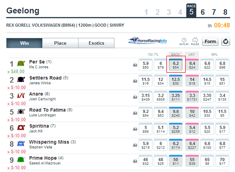The width and height of the screenshot is (235, 172).
Task: Click the Settlers Road horse name
Action: click(46, 78)
